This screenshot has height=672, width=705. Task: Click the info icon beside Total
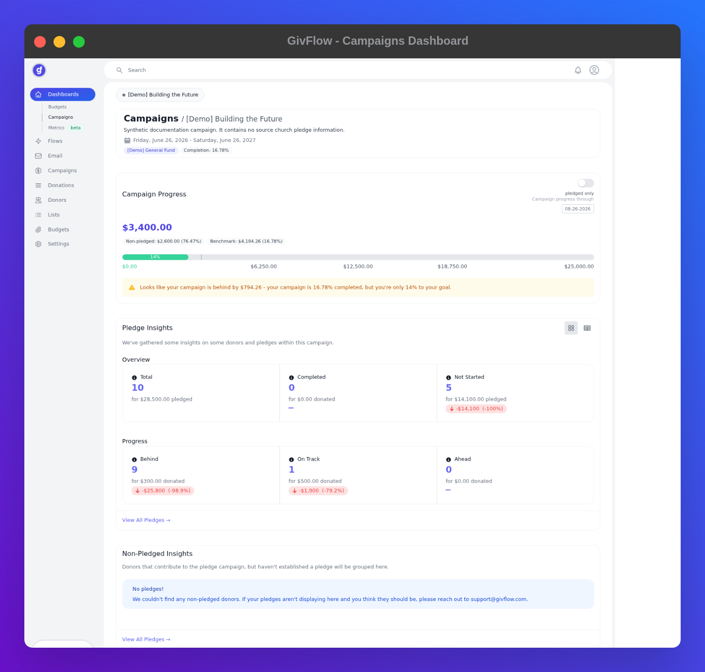(134, 378)
